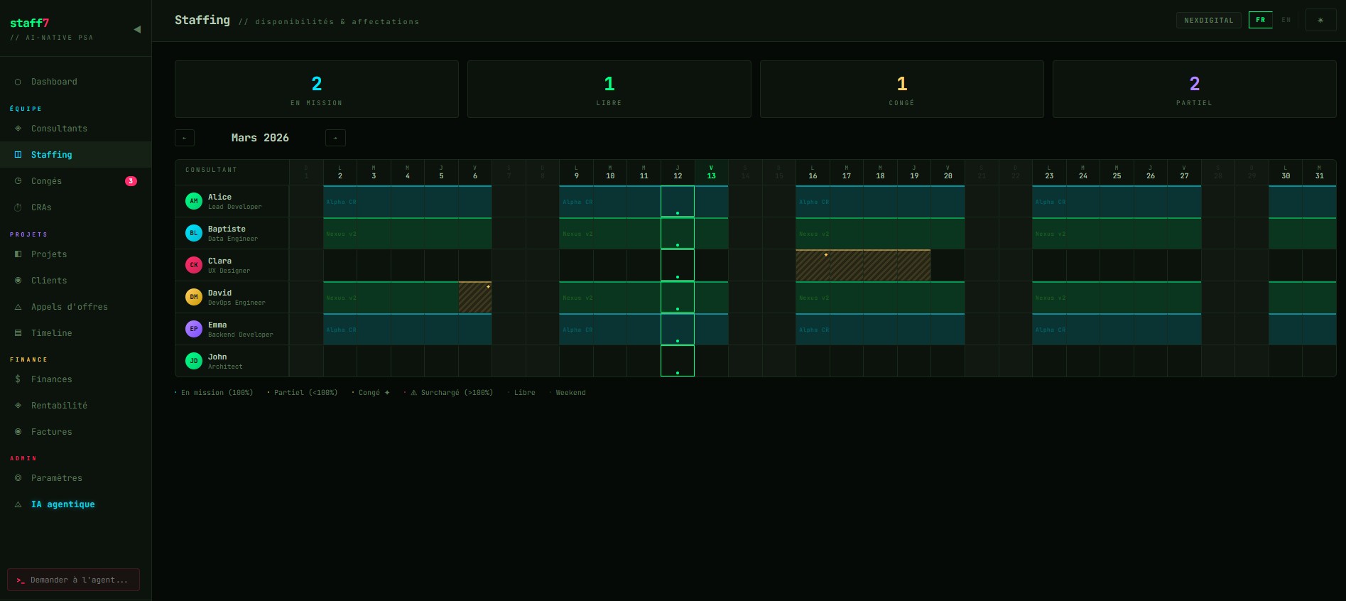Click Emma's Alpha CR block on March 23
1346x601 pixels.
pos(1049,330)
